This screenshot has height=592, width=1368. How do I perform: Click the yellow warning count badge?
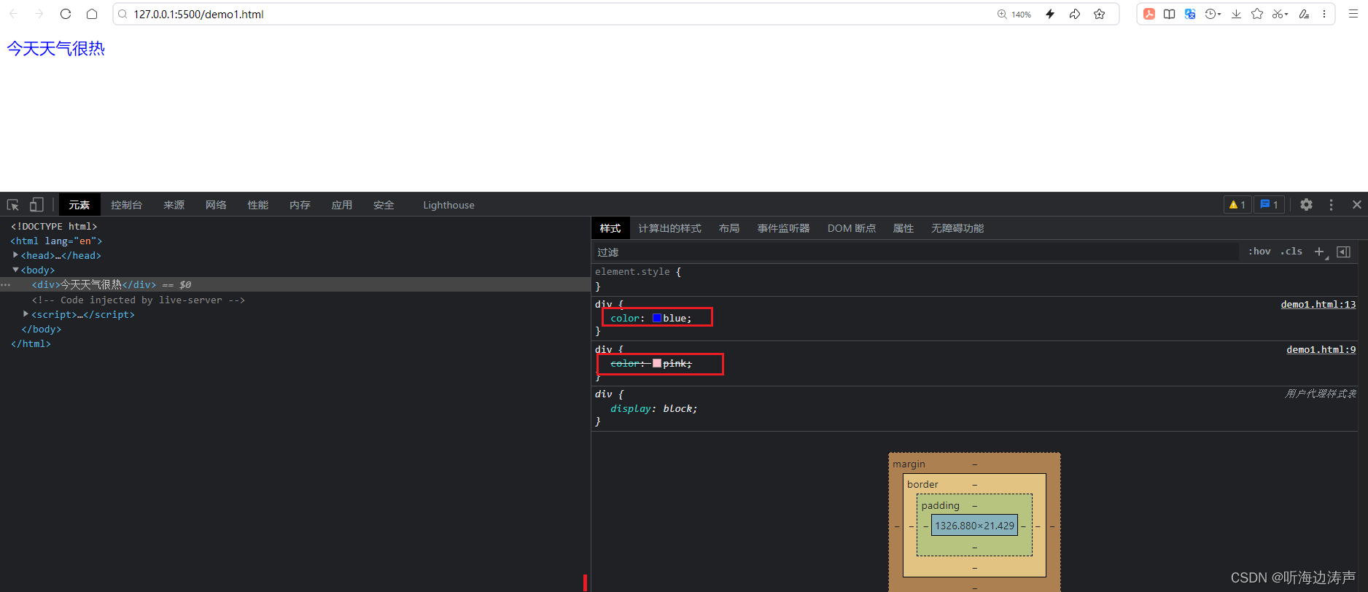[x=1237, y=205]
